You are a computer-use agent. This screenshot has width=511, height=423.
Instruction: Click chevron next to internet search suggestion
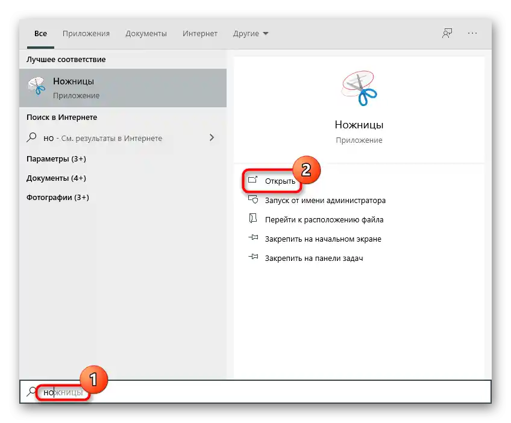click(212, 137)
